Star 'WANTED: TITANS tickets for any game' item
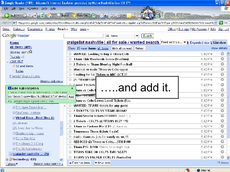Screen dimensions: 230x172 click(70, 106)
